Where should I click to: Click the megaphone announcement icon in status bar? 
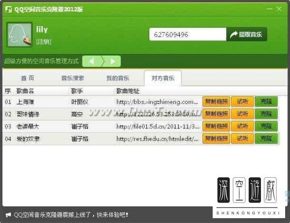[x=8, y=215]
